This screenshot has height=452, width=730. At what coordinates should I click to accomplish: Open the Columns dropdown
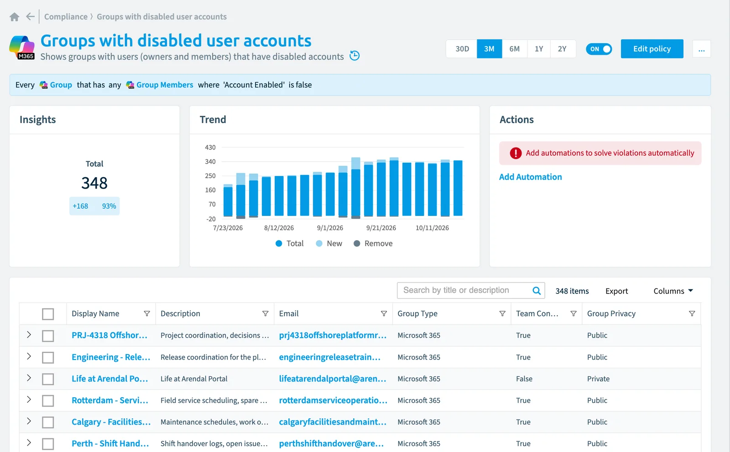tap(673, 291)
